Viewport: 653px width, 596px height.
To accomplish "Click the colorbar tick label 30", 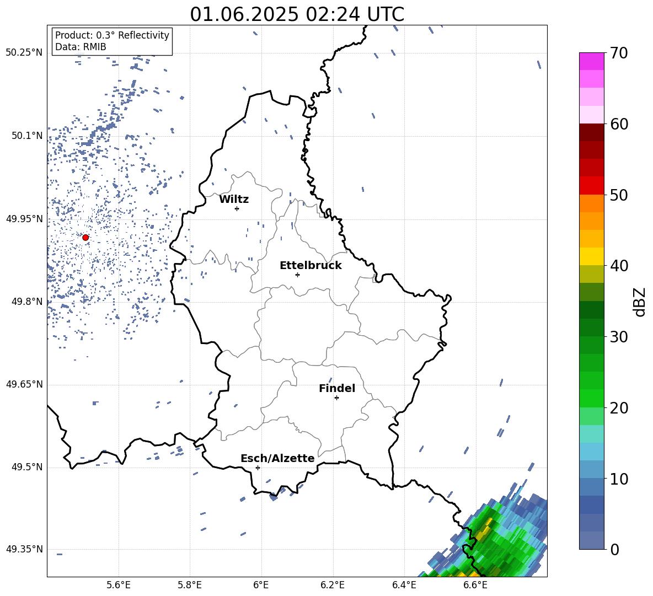I will tap(619, 337).
